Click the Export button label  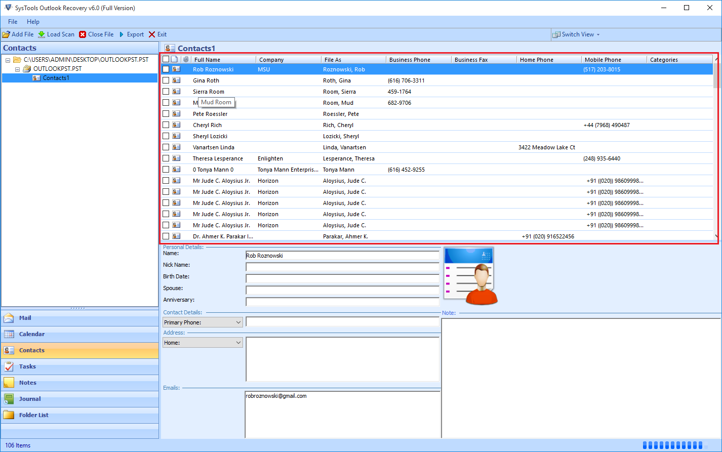(135, 34)
